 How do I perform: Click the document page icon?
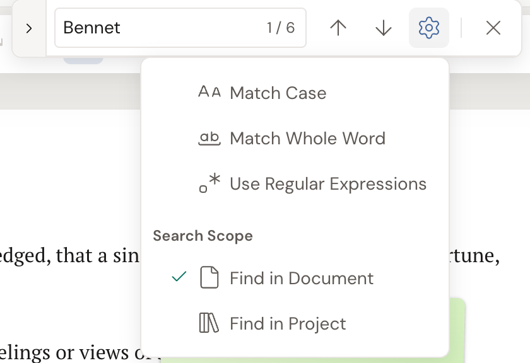point(209,277)
